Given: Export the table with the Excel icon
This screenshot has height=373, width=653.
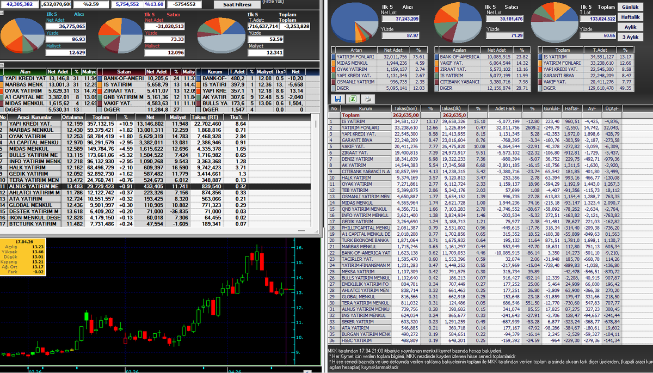Looking at the screenshot, I should tap(352, 99).
